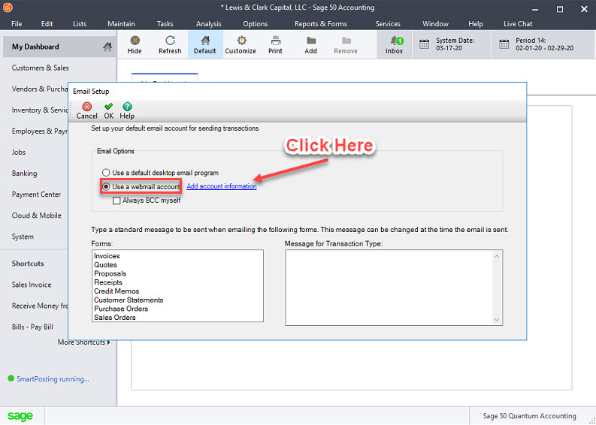This screenshot has height=425, width=596.
Task: Open the Banking navigation section
Action: (x=24, y=173)
